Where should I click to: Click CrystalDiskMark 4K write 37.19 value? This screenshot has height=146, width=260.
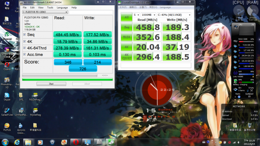pos(177,47)
